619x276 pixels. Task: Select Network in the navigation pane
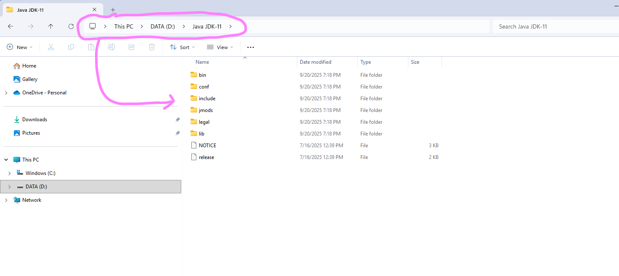32,200
